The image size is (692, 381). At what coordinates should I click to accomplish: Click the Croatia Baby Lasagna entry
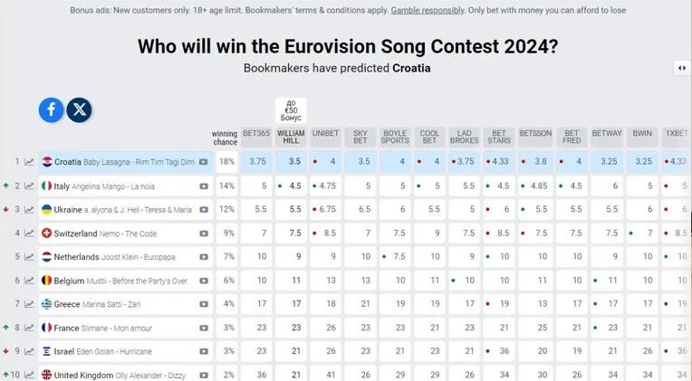(126, 162)
